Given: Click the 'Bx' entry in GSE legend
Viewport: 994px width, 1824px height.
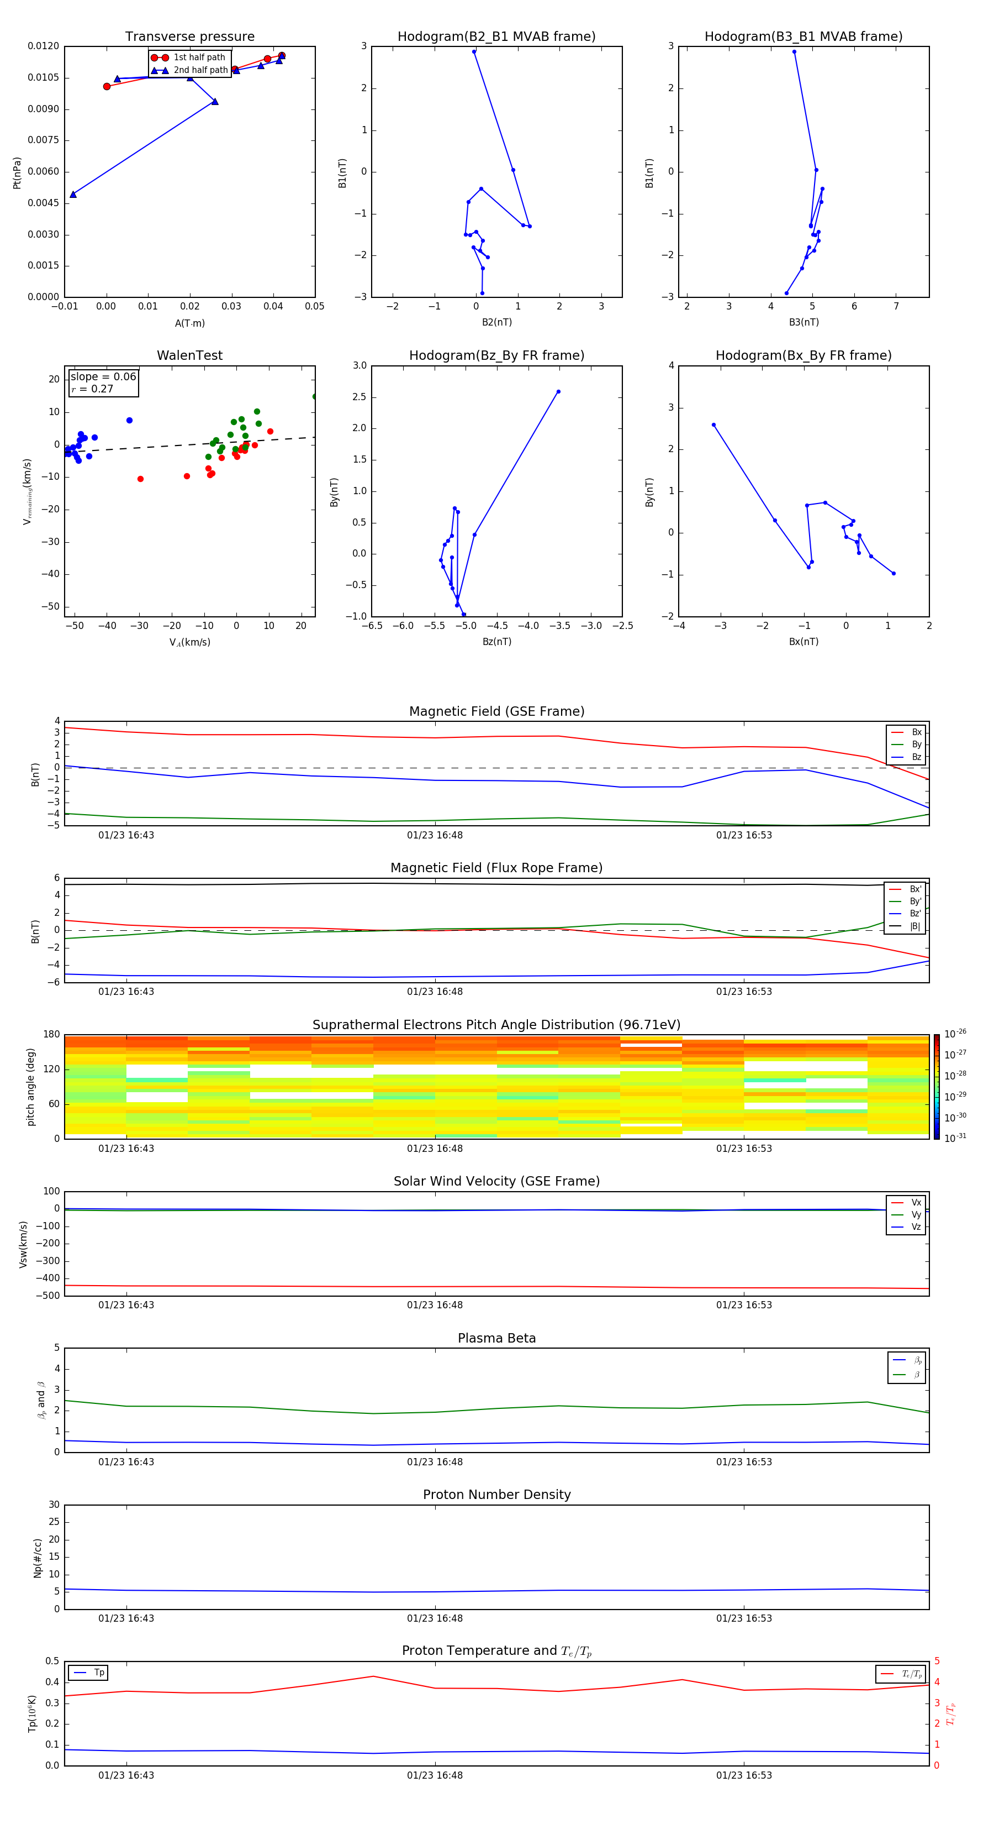Looking at the screenshot, I should click(x=907, y=732).
